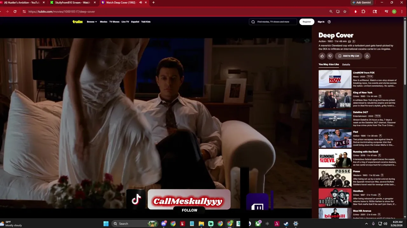Open the media controls icon

pyautogui.click(x=386, y=11)
